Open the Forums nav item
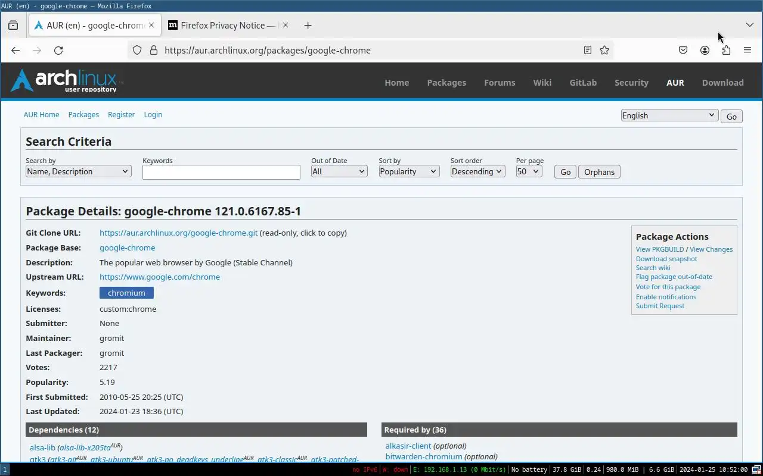 point(500,83)
